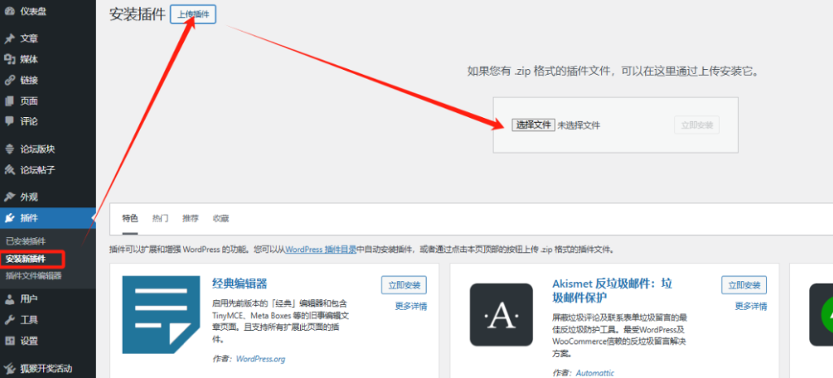Click the 上传插件 upload plugin button

click(x=193, y=15)
